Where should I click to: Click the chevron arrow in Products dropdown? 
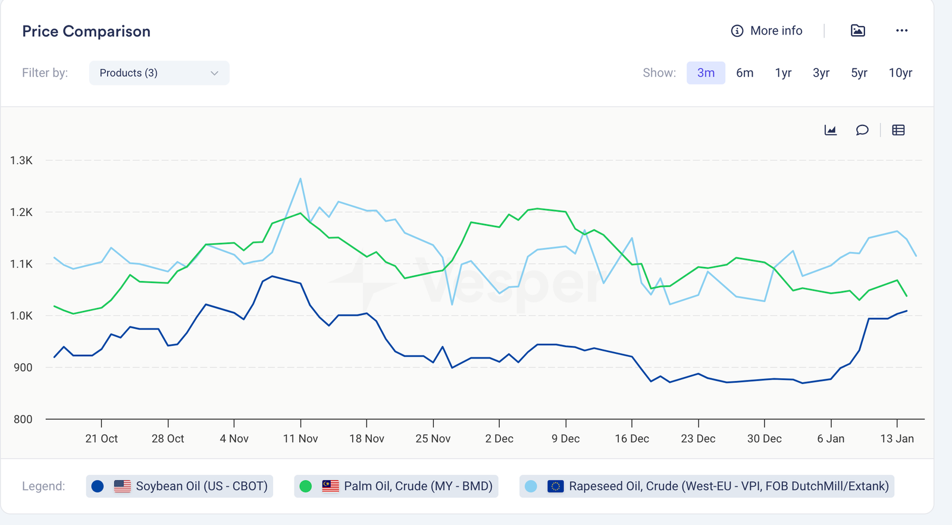pos(214,73)
